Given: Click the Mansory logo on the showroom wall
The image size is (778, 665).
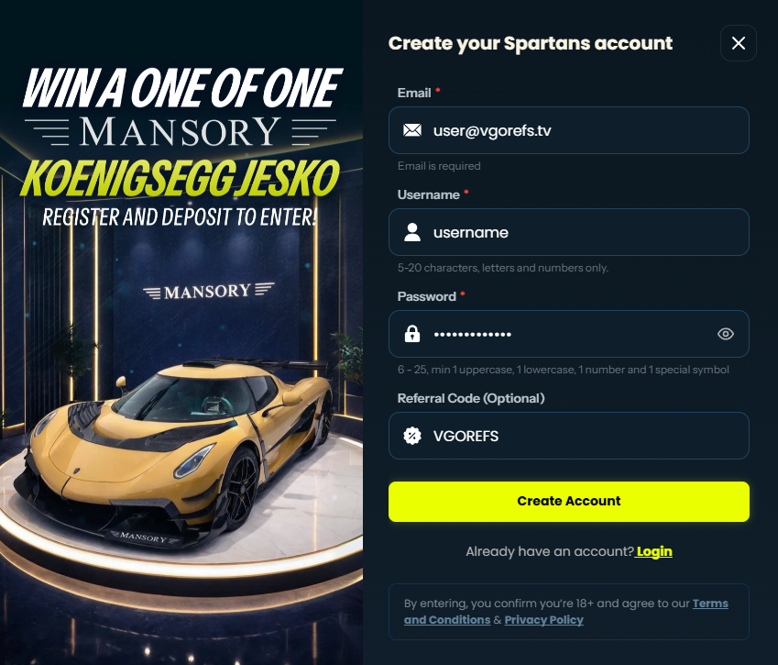Looking at the screenshot, I should 208,291.
